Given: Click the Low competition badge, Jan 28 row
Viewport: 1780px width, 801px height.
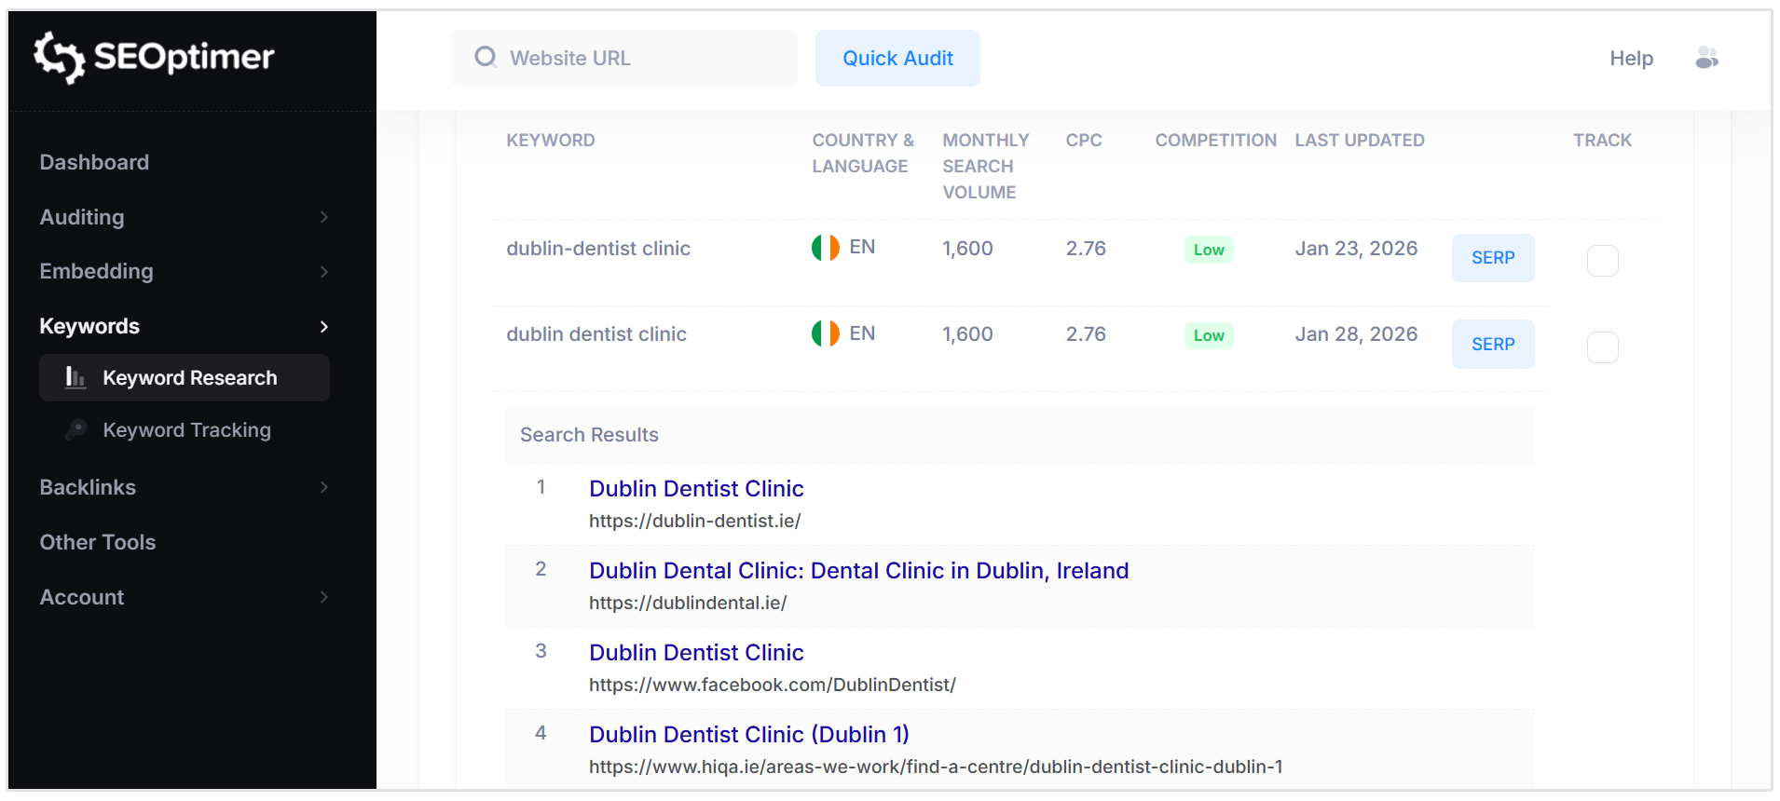Looking at the screenshot, I should click(1208, 335).
